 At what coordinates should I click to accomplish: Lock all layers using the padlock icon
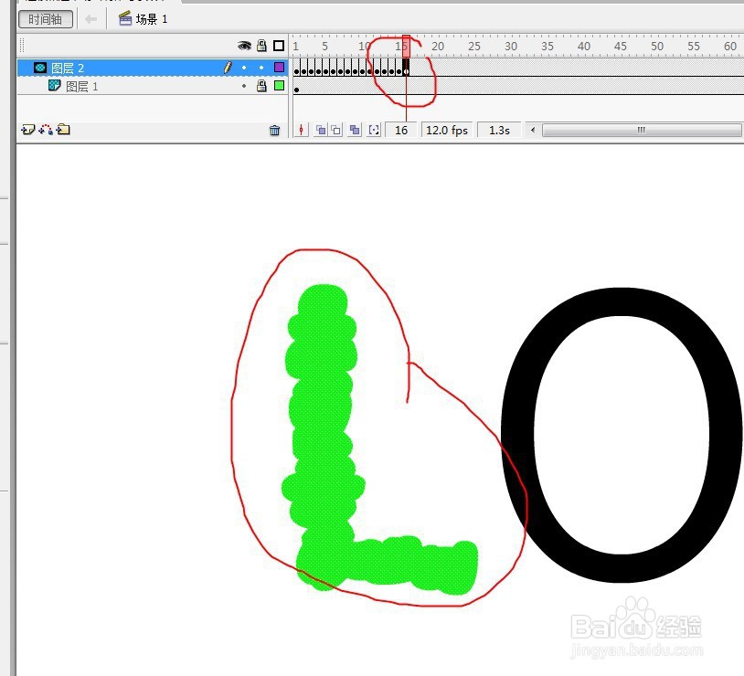261,45
